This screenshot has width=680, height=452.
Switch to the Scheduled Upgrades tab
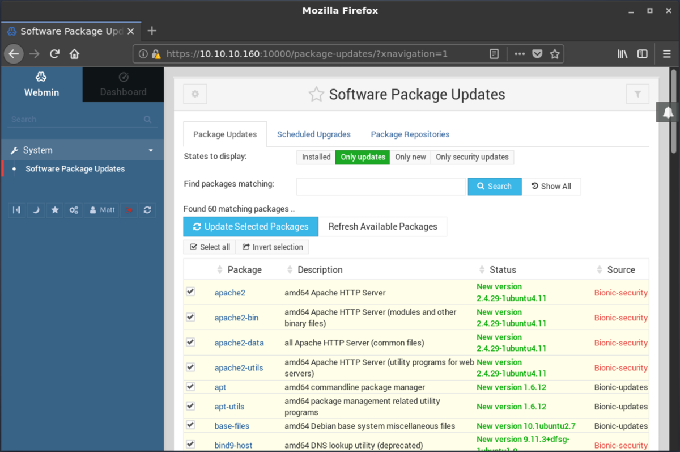pos(313,134)
